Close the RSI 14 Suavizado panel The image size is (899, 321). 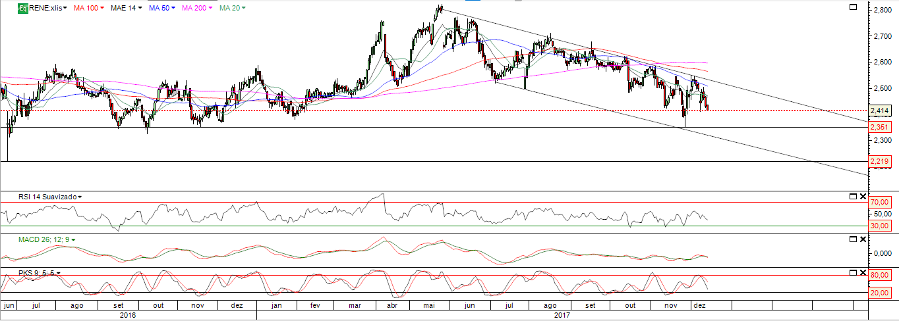pos(863,197)
